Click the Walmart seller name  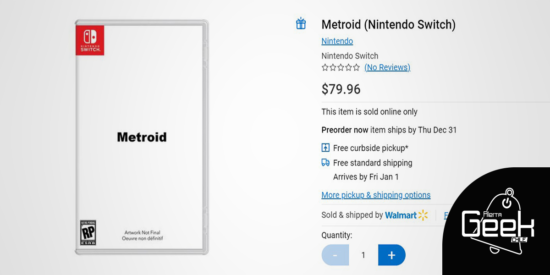(x=401, y=215)
